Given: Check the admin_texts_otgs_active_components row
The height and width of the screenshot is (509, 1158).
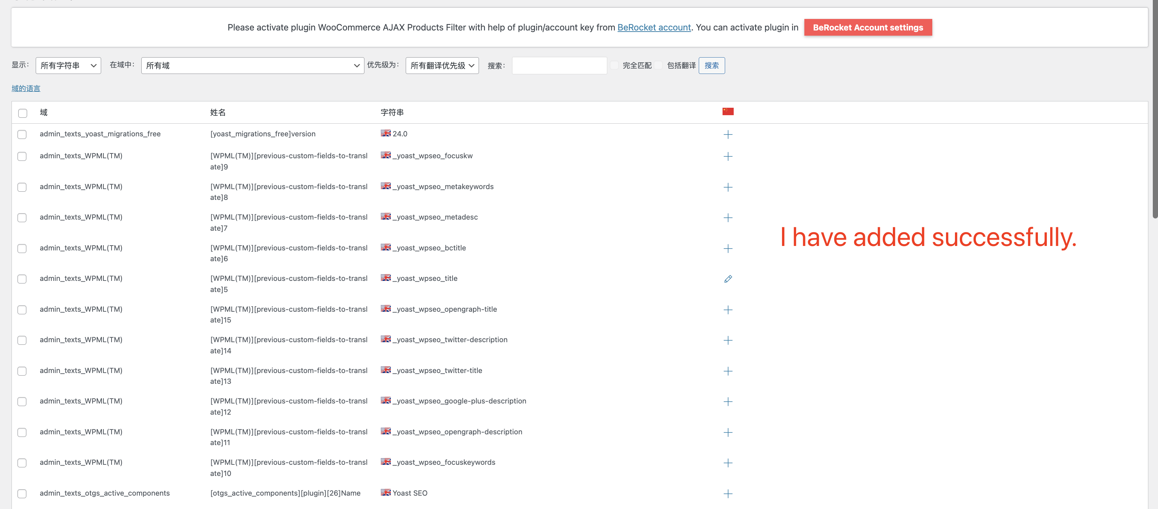Looking at the screenshot, I should [22, 494].
